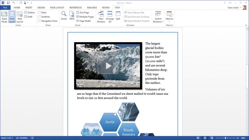Enable the Ruler checkbox
The height and width of the screenshot is (140, 249).
39,12
